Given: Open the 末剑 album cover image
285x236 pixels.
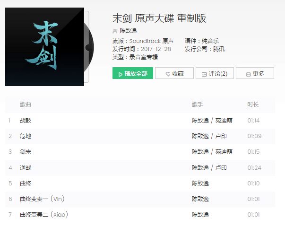Looking at the screenshot, I should pos(44,47).
